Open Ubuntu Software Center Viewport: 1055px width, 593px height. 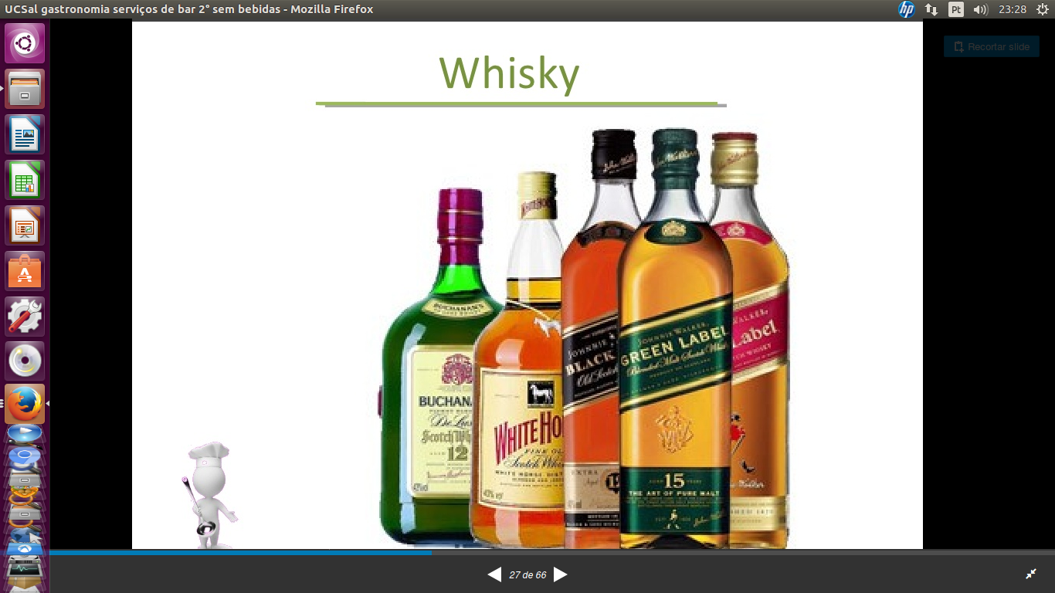coord(25,271)
